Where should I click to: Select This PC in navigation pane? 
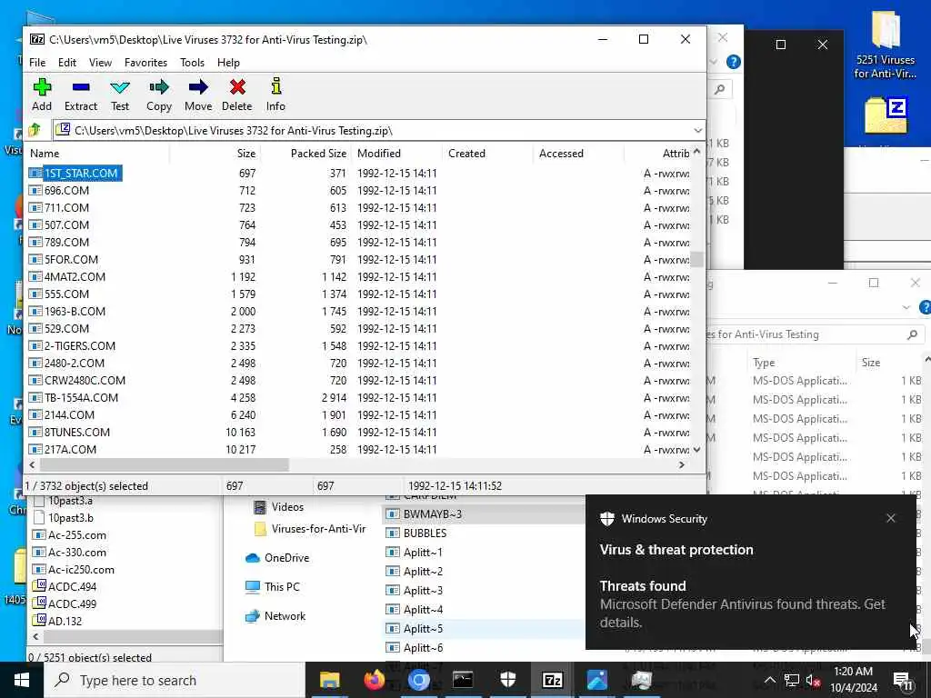(273, 587)
